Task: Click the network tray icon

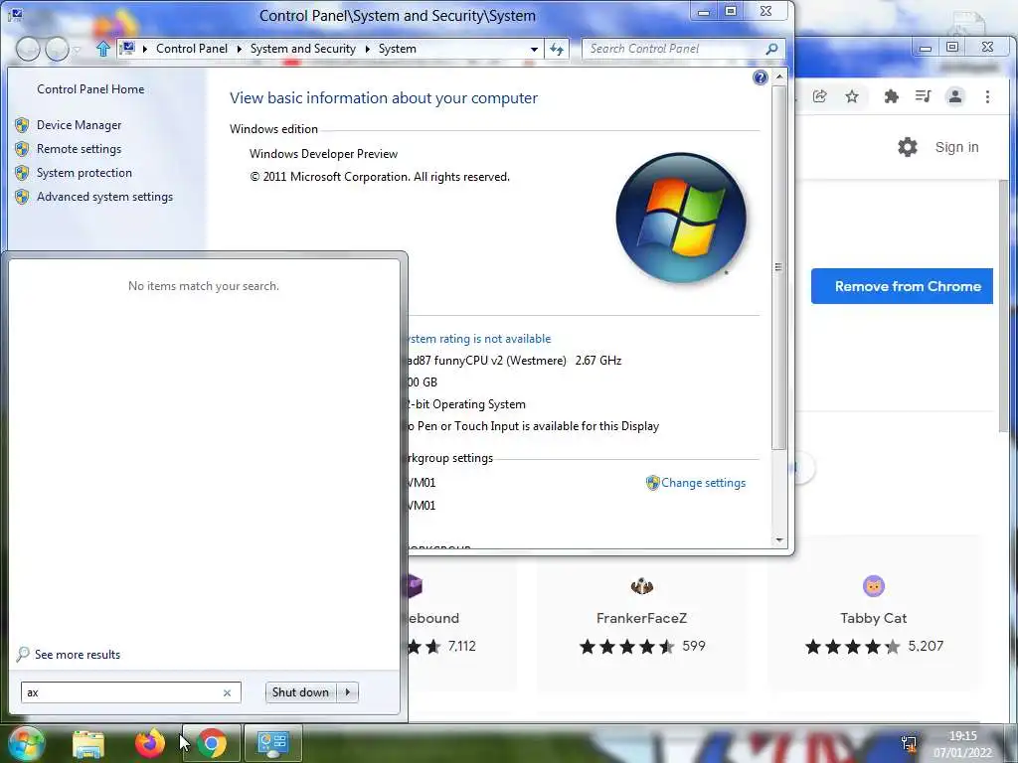Action: [909, 743]
